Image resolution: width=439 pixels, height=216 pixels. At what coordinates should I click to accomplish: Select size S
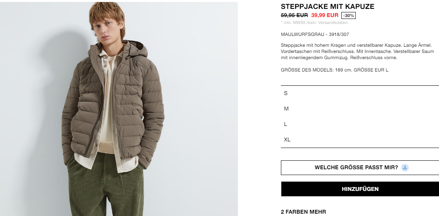[x=360, y=93]
